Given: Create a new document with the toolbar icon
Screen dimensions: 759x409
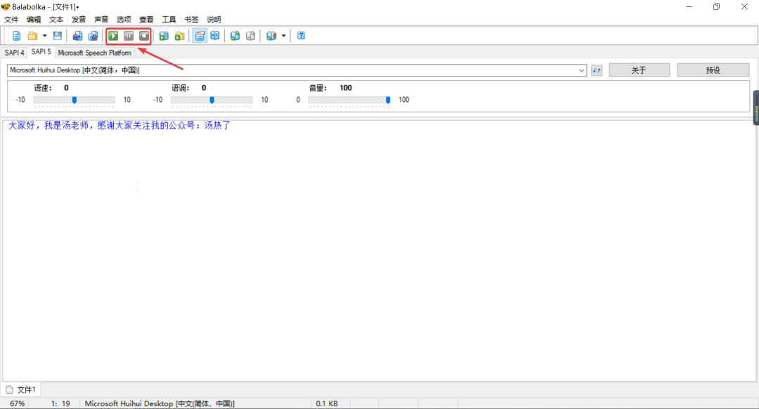Looking at the screenshot, I should [x=16, y=36].
